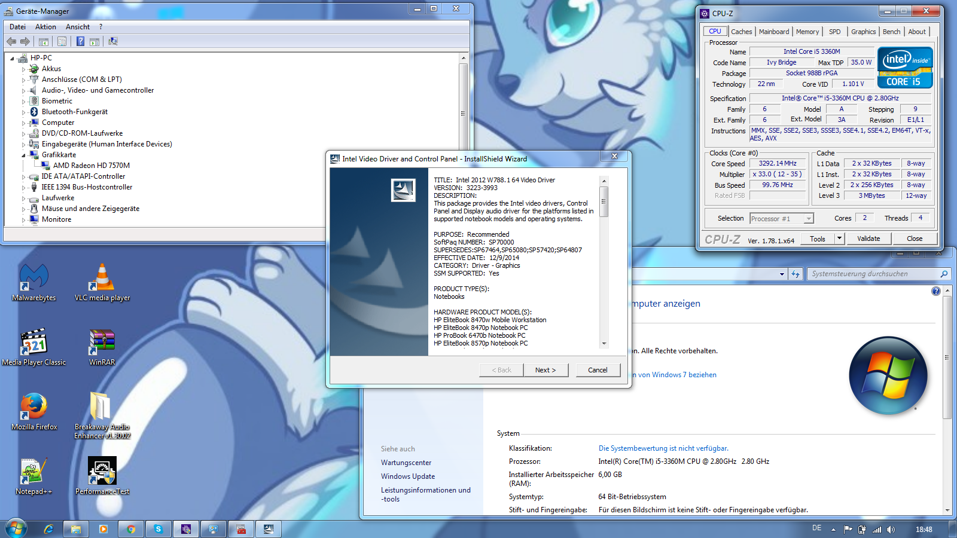957x538 pixels.
Task: Open the Ansicht menu
Action: pos(78,27)
